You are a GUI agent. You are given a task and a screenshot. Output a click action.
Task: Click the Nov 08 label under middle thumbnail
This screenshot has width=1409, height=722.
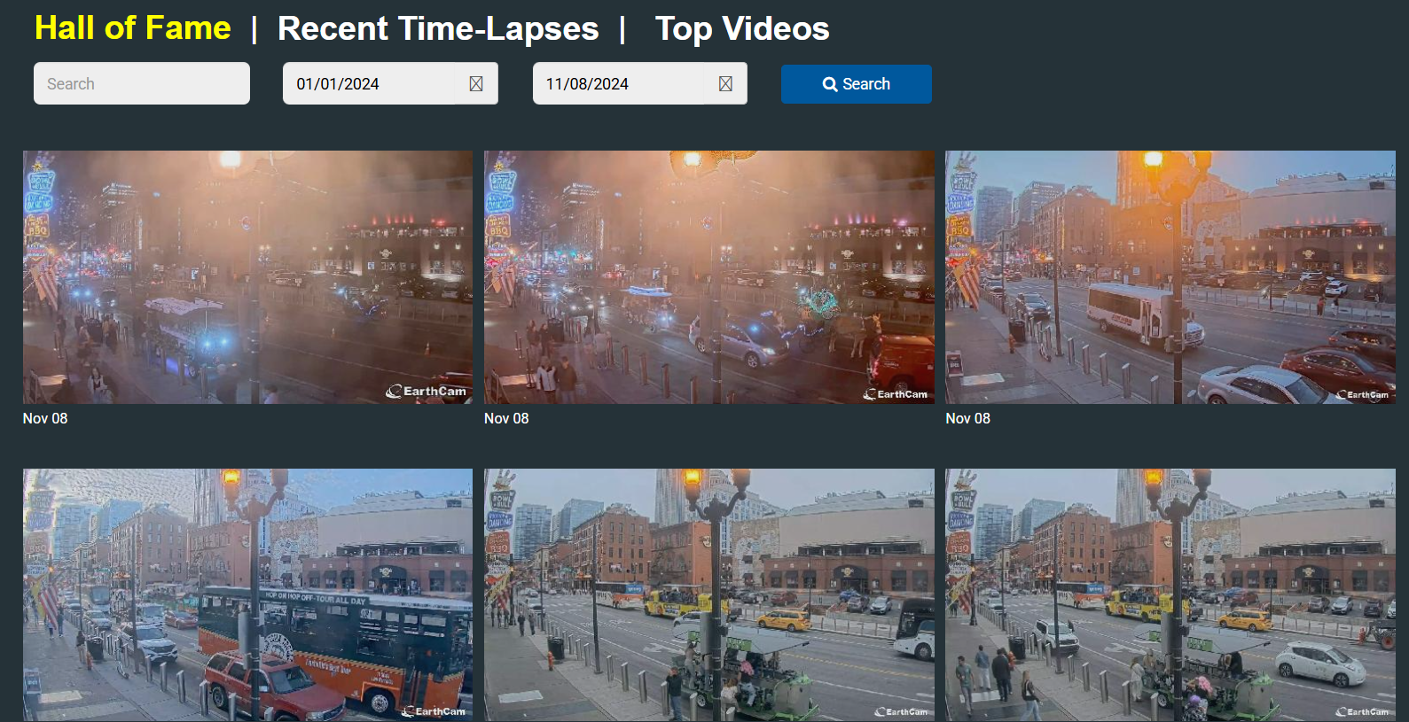click(506, 418)
